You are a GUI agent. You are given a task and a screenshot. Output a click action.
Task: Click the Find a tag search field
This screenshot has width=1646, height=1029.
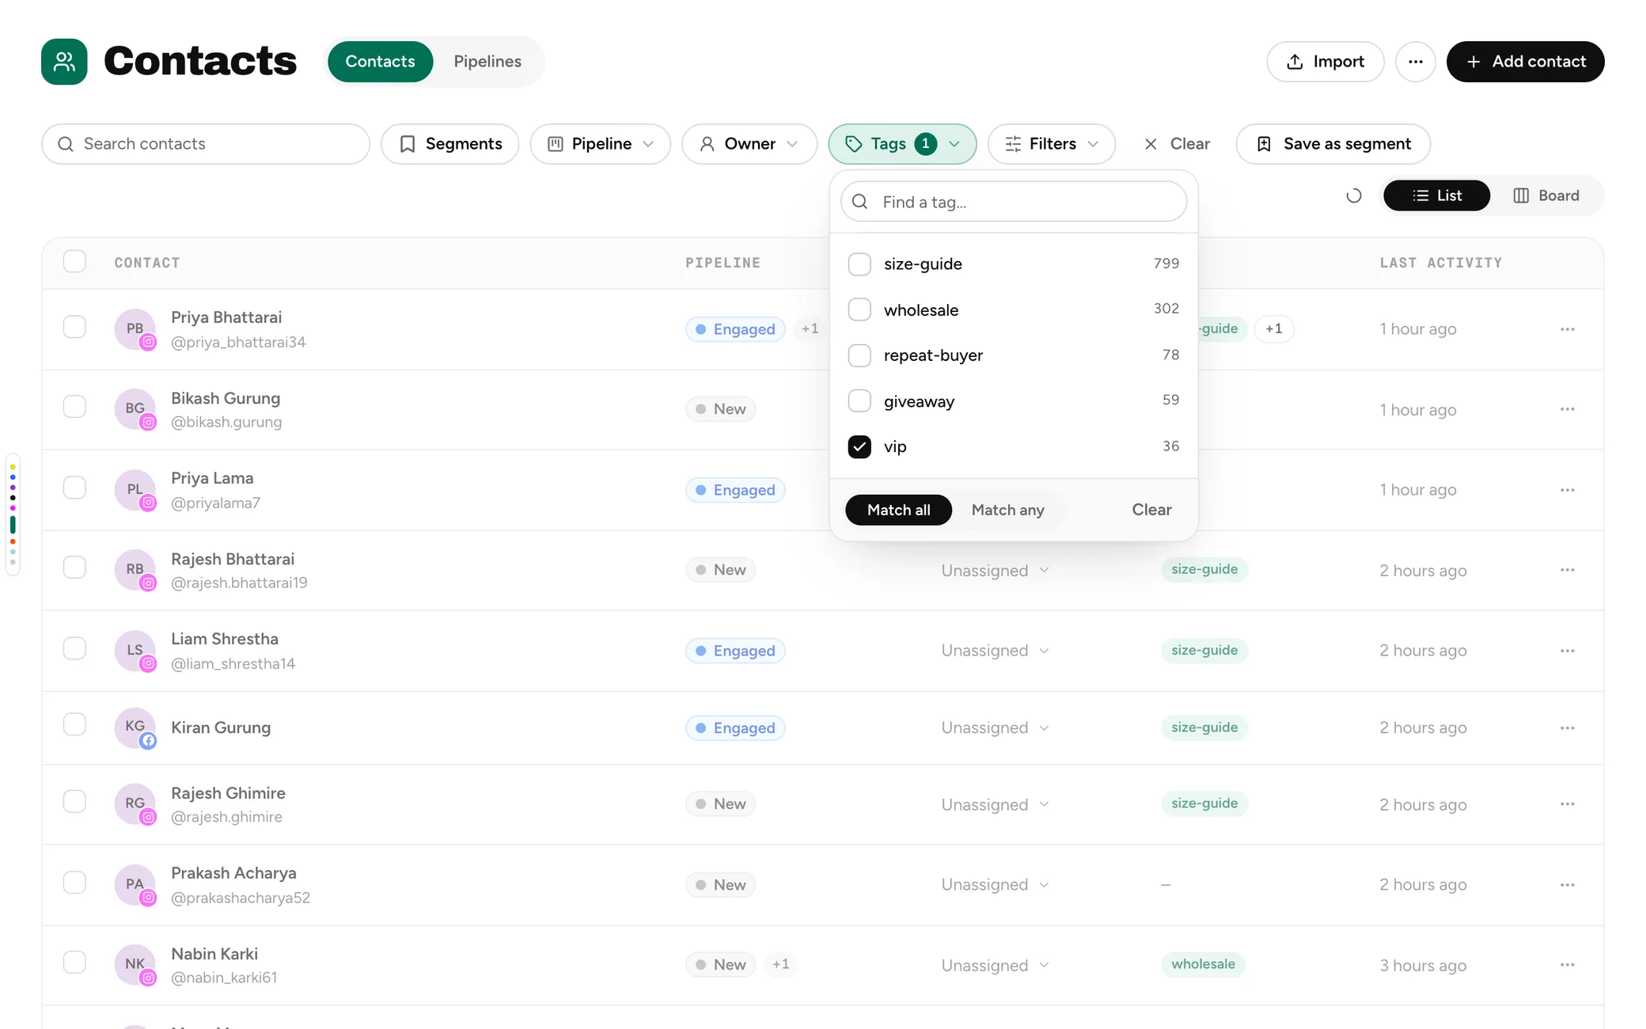click(1013, 202)
